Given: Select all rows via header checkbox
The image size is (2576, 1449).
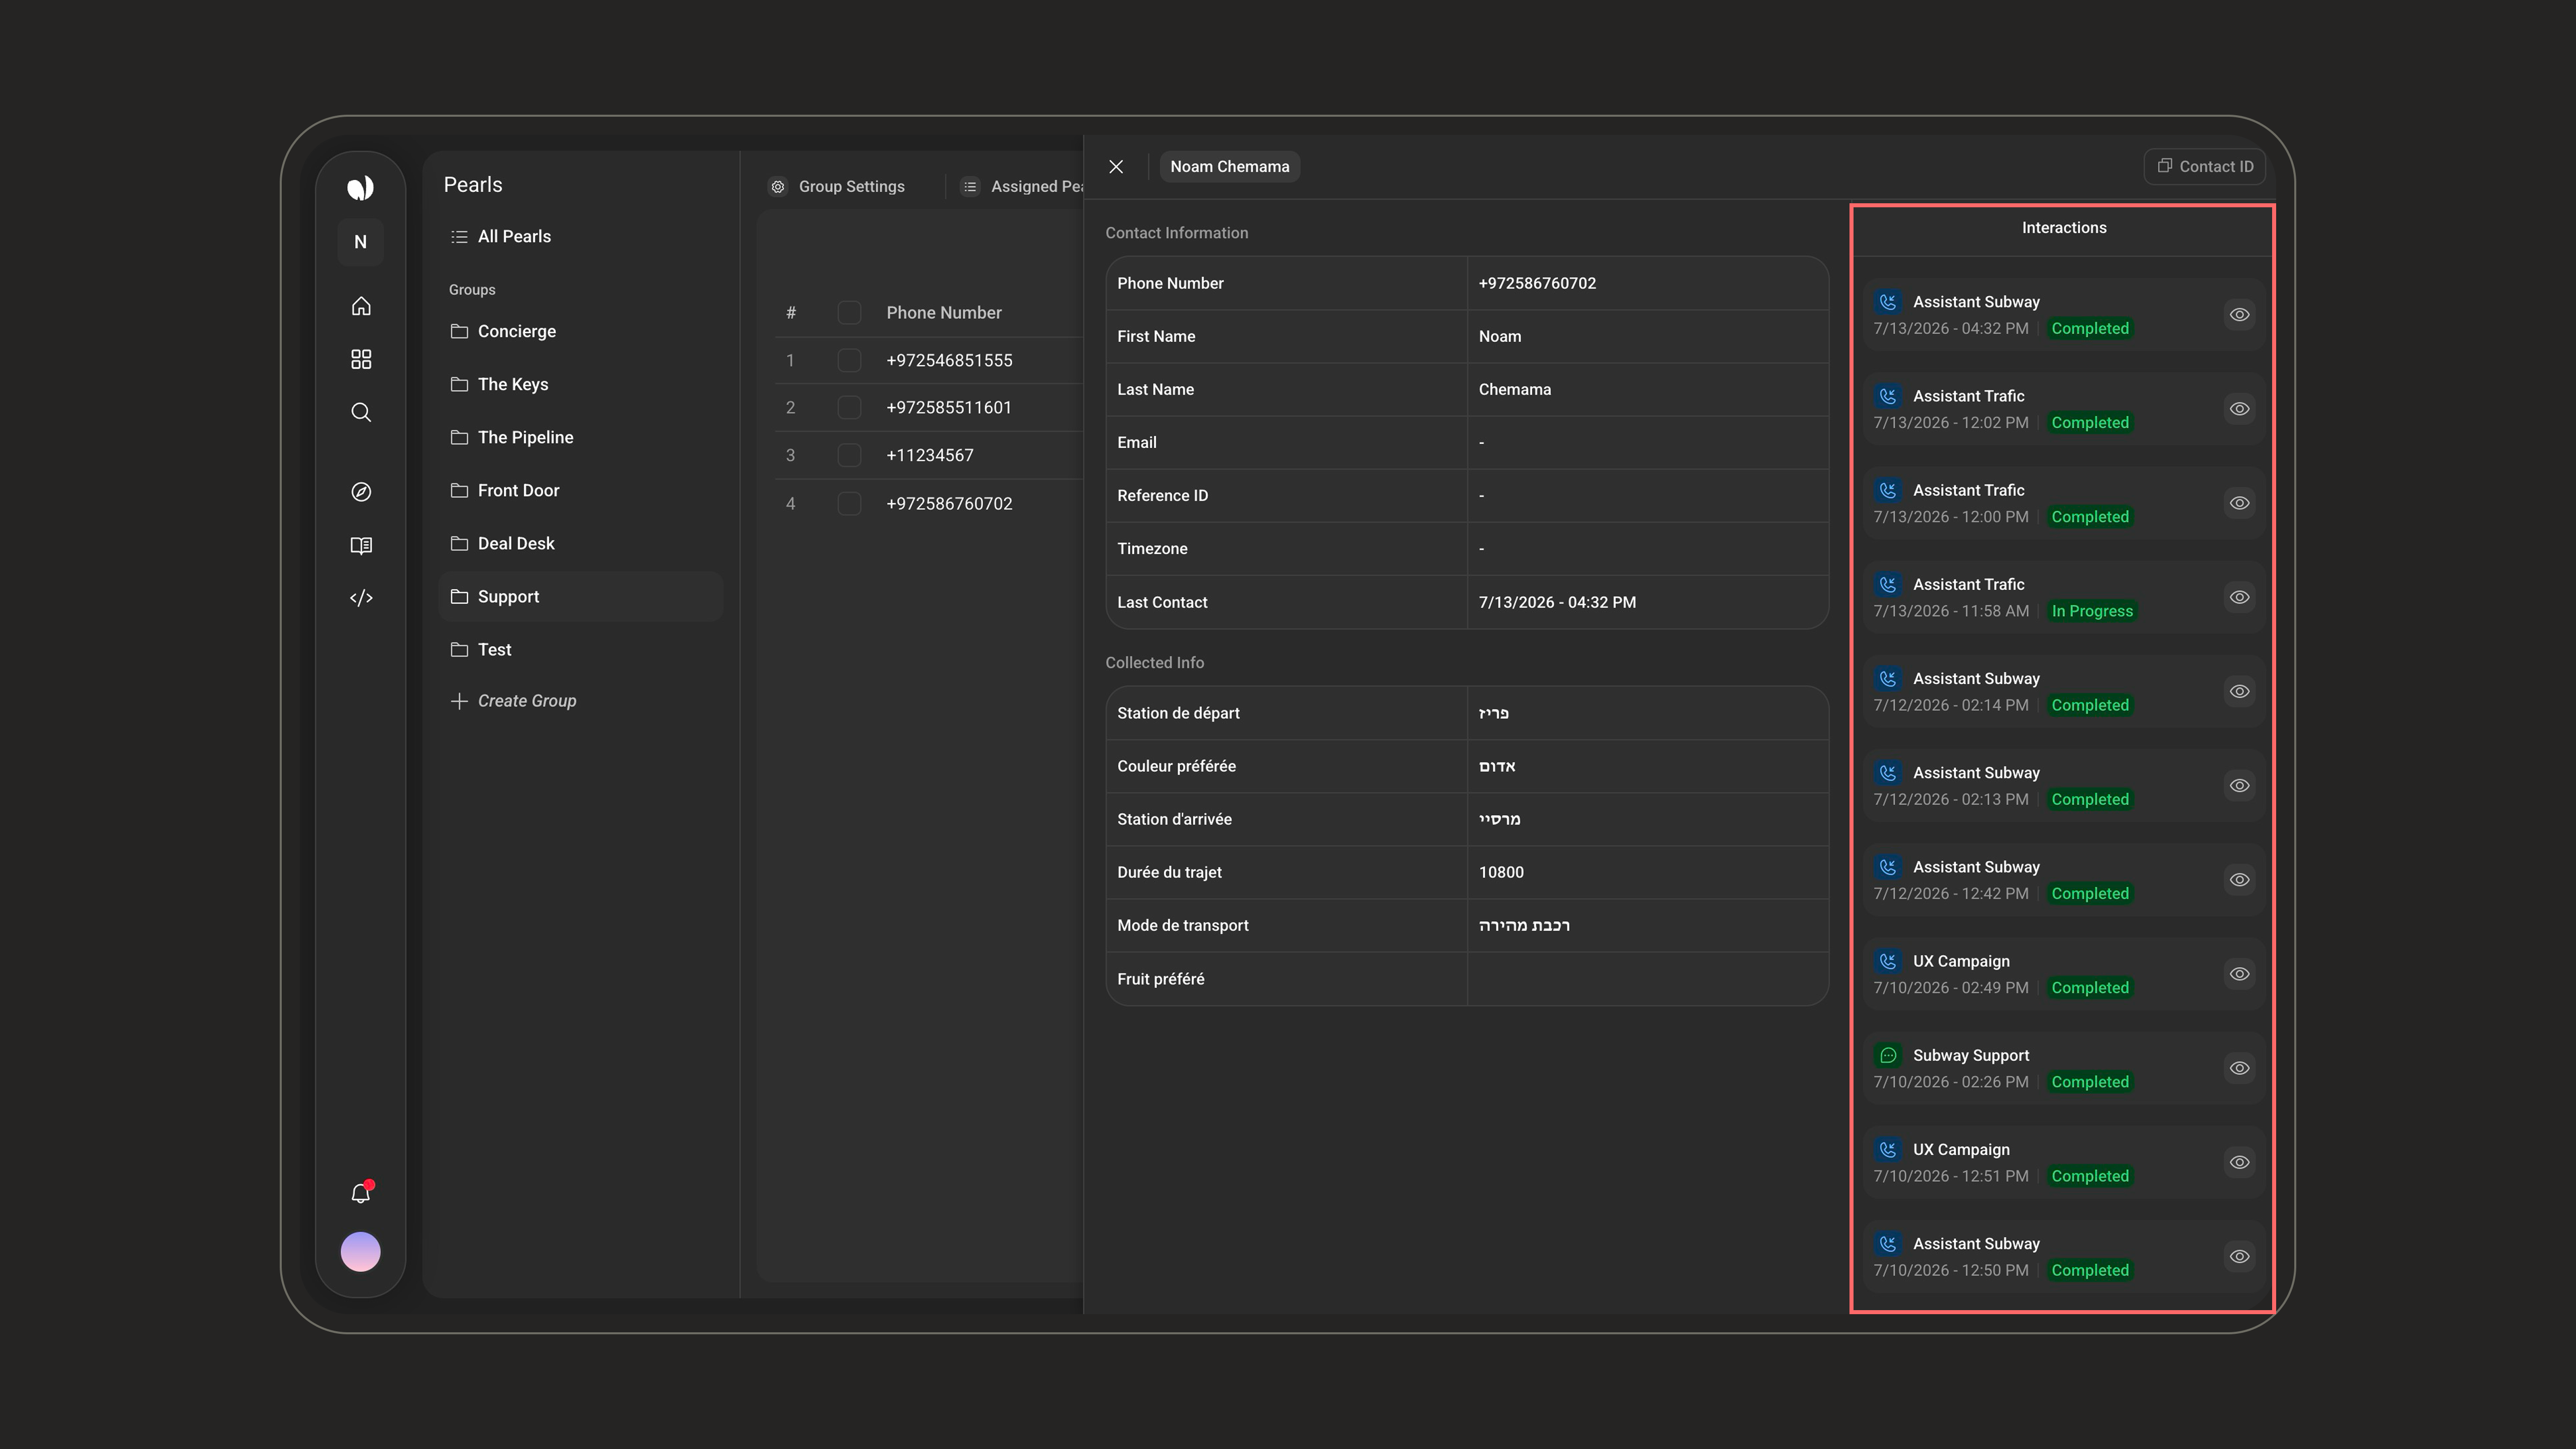Looking at the screenshot, I should coord(849,312).
